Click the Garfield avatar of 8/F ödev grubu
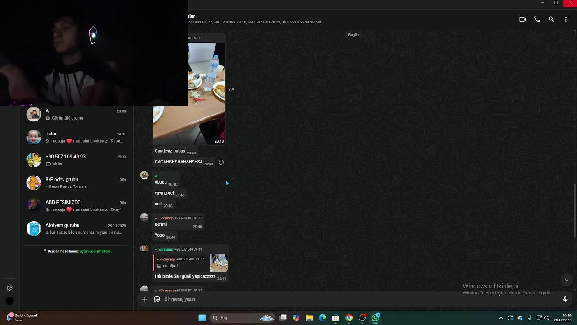Viewport: 577px width, 325px height. [x=34, y=183]
